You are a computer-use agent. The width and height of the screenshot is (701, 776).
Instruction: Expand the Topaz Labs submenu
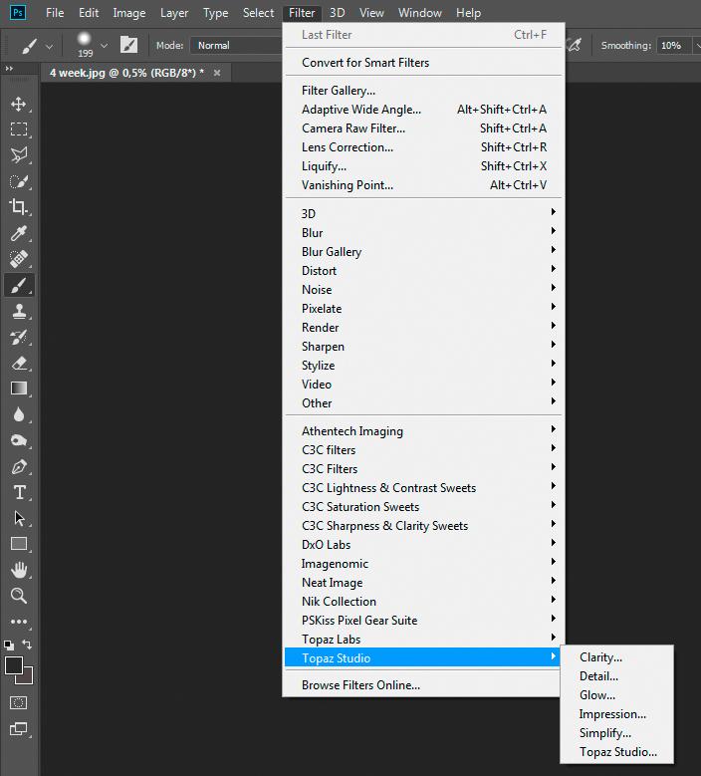(423, 640)
